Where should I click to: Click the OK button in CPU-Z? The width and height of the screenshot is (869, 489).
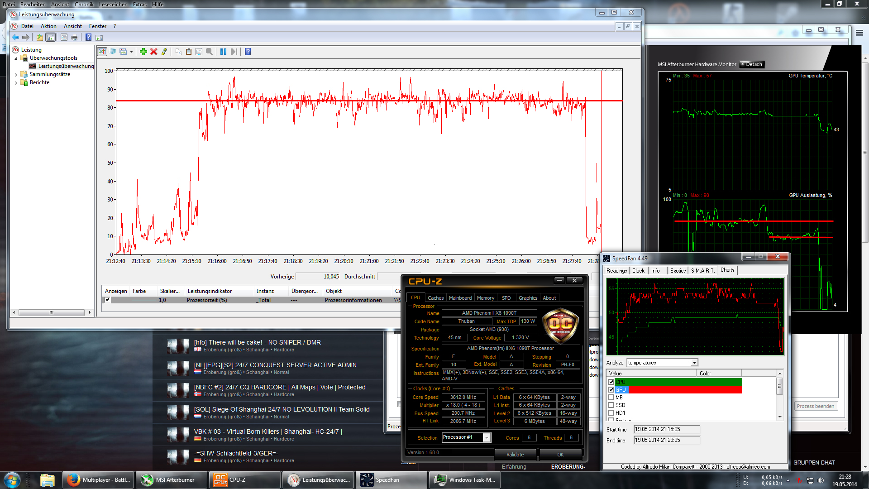(560, 455)
